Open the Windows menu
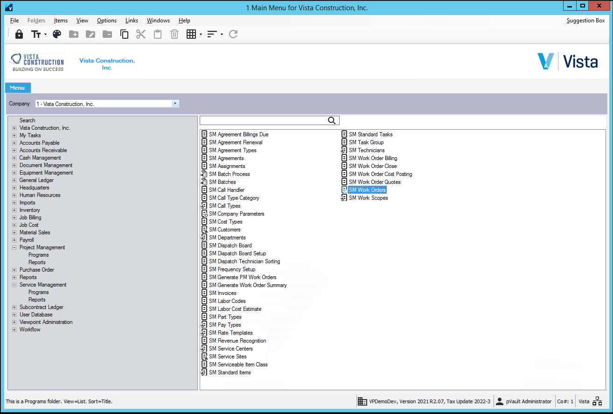 coord(158,21)
